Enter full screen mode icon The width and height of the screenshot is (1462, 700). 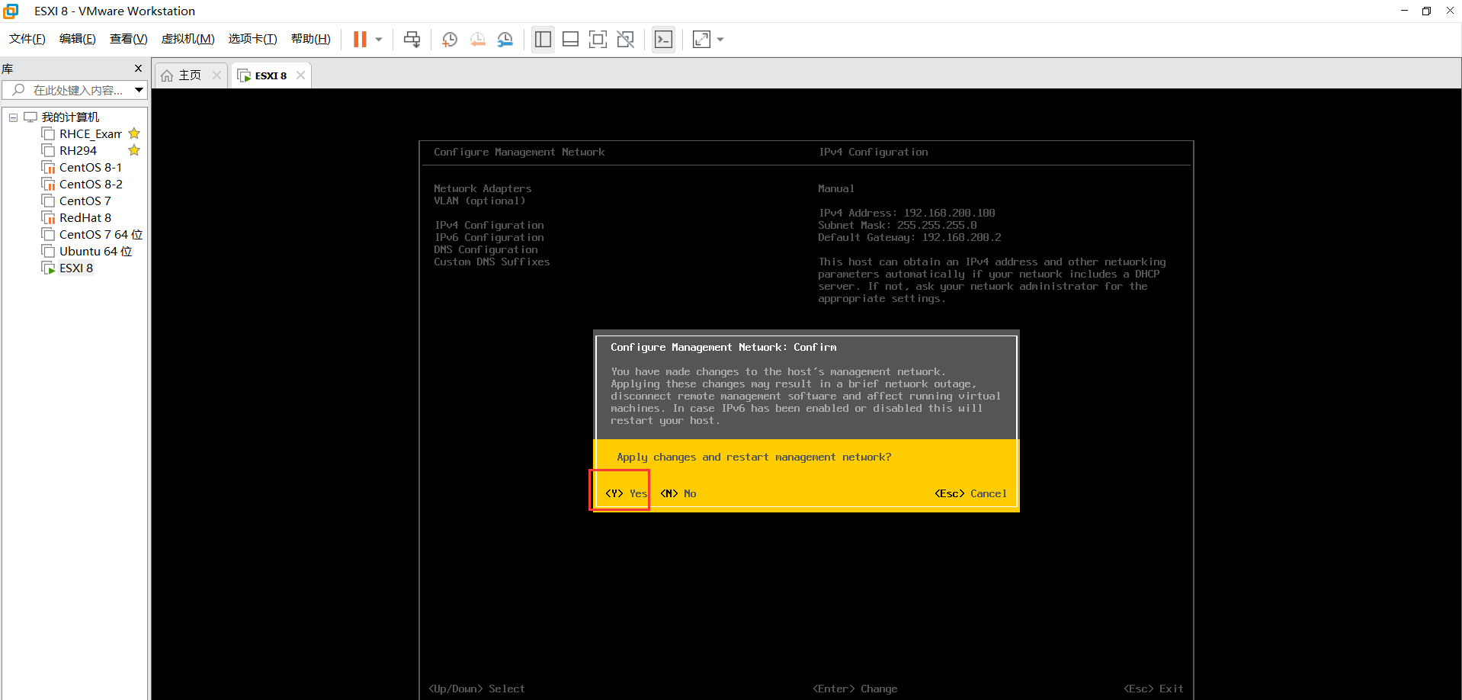[598, 40]
